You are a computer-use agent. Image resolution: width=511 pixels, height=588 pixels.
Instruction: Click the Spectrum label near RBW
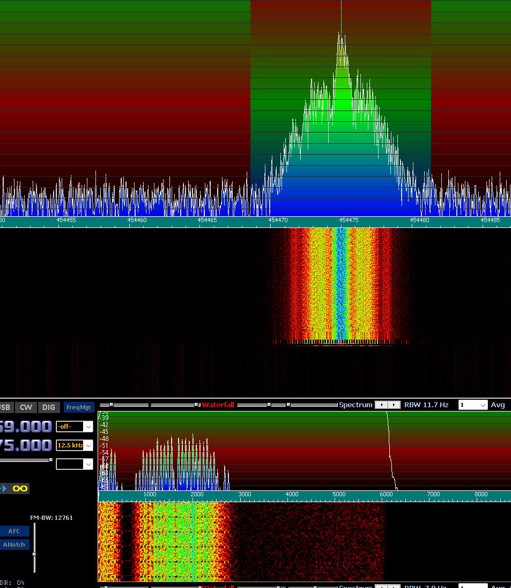(356, 405)
